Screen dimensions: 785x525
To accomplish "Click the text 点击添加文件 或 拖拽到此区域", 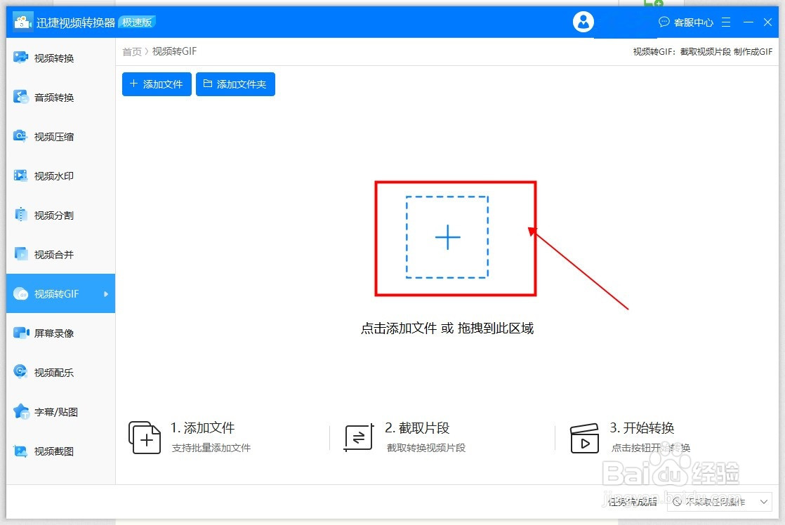I will tap(447, 328).
